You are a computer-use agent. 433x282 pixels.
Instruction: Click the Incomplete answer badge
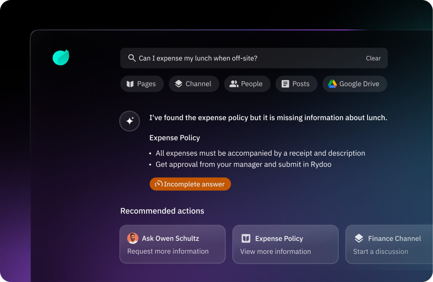[190, 184]
